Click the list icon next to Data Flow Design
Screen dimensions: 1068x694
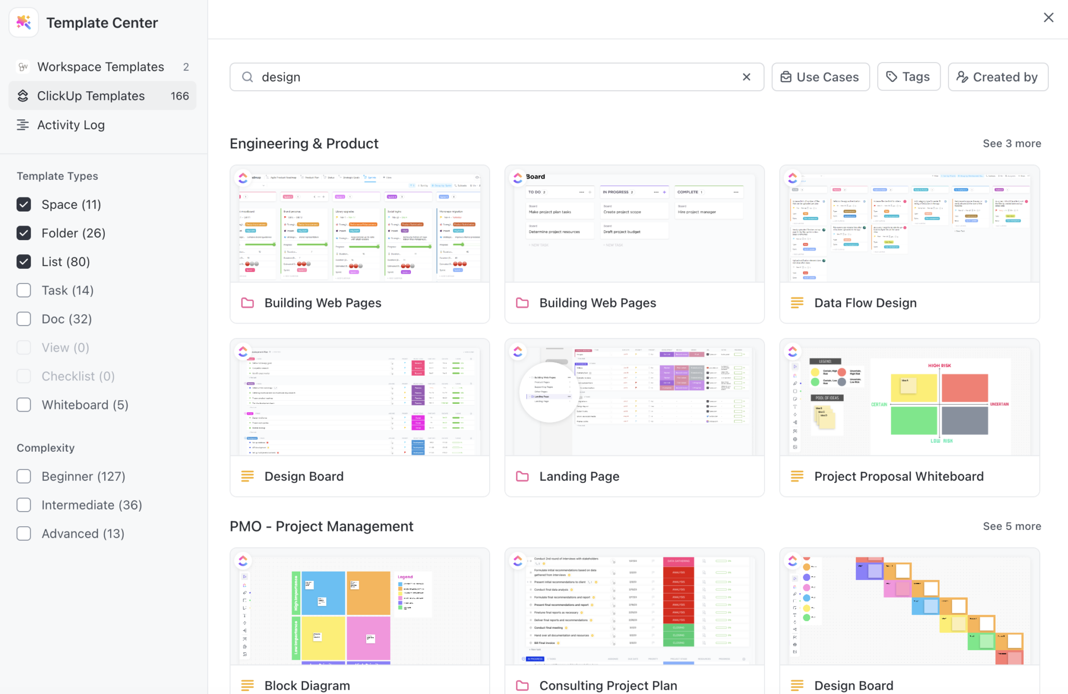point(797,302)
